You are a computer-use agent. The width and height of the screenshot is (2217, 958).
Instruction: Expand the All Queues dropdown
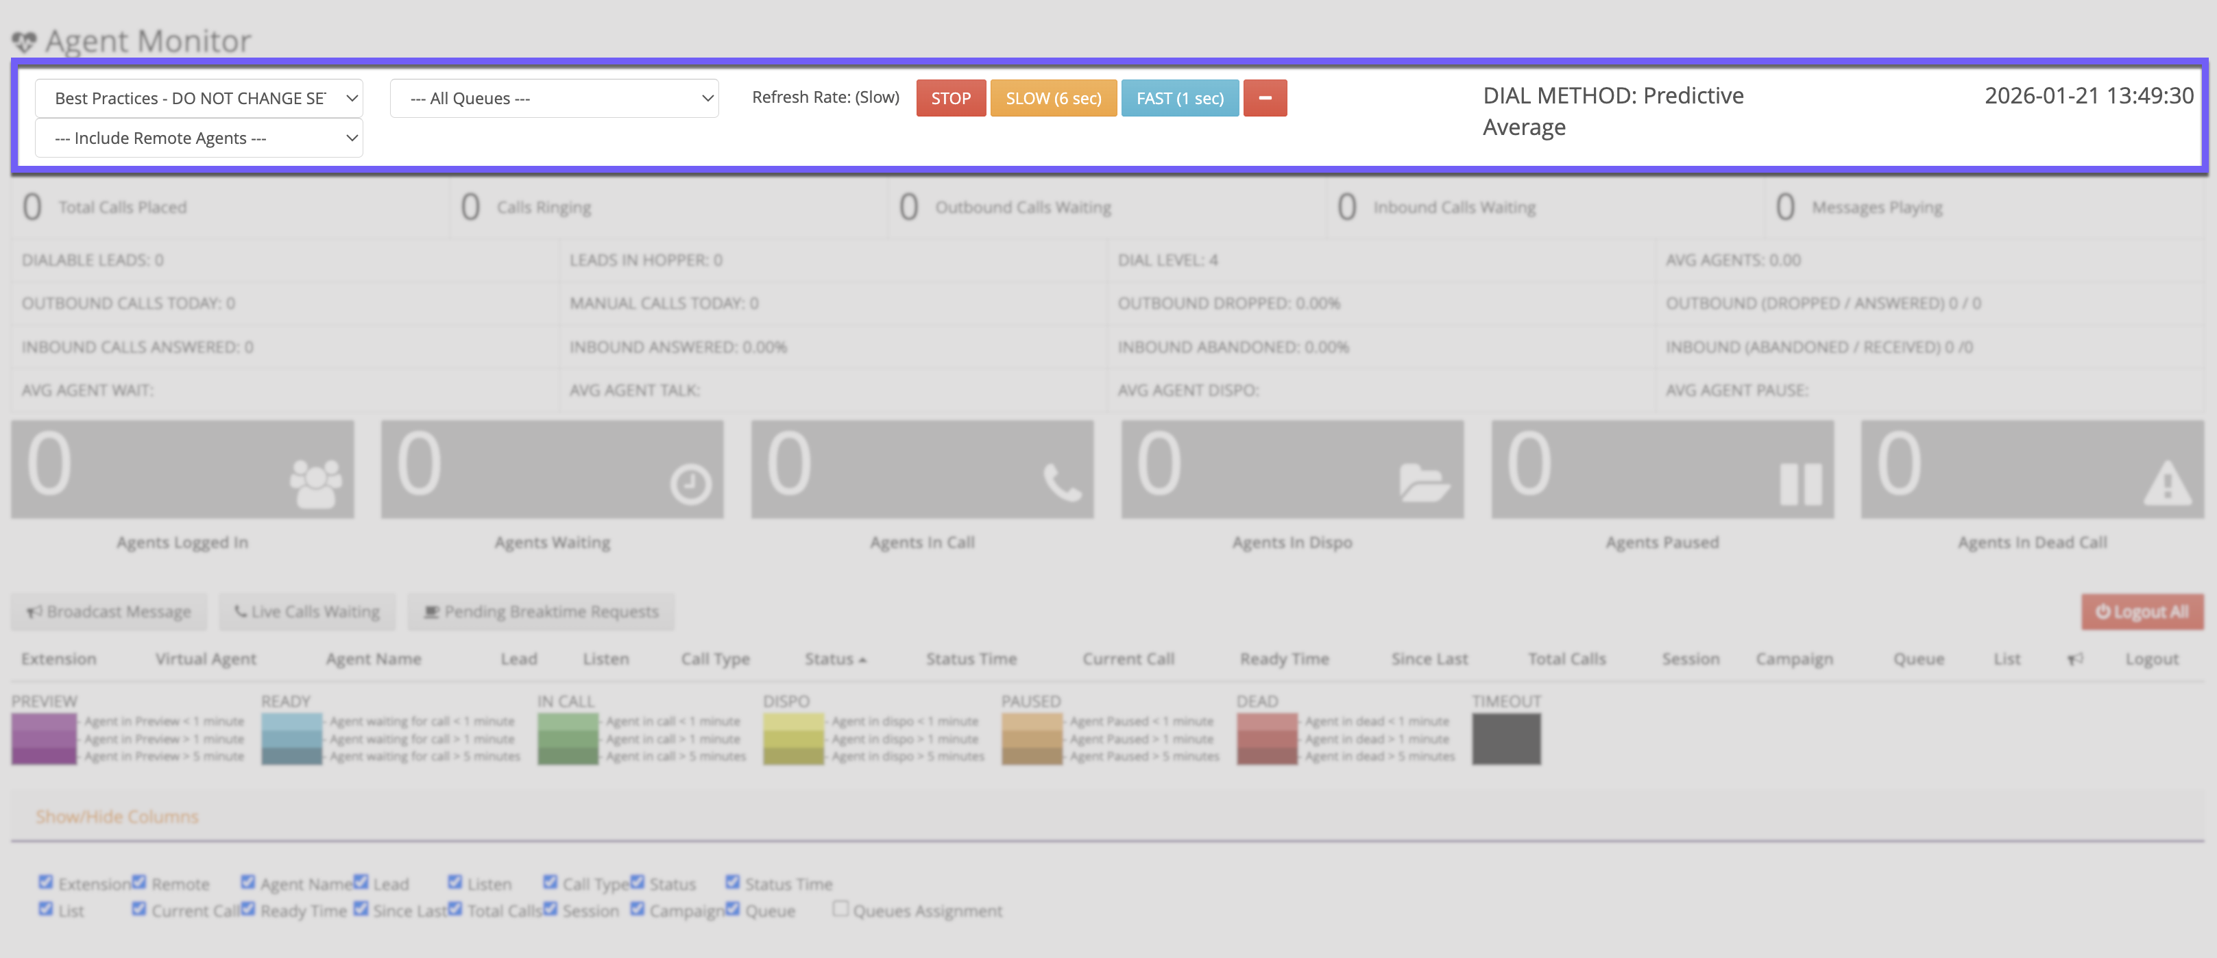(x=553, y=98)
